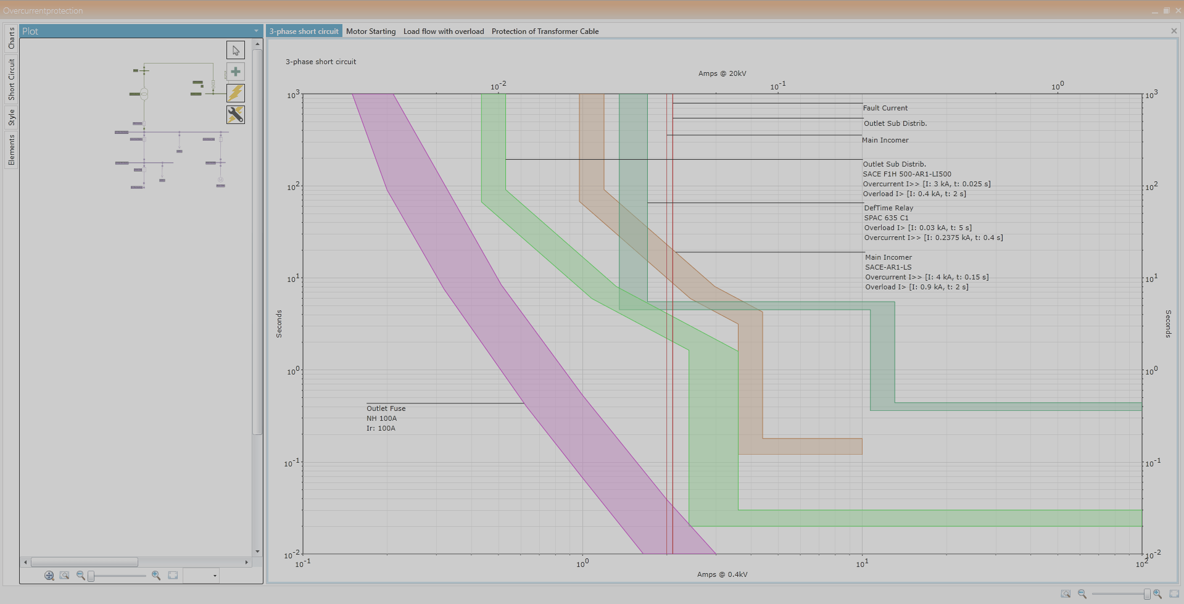Click zoom-to-area icon in Plot panel footer
Image resolution: width=1184 pixels, height=604 pixels.
coord(64,576)
